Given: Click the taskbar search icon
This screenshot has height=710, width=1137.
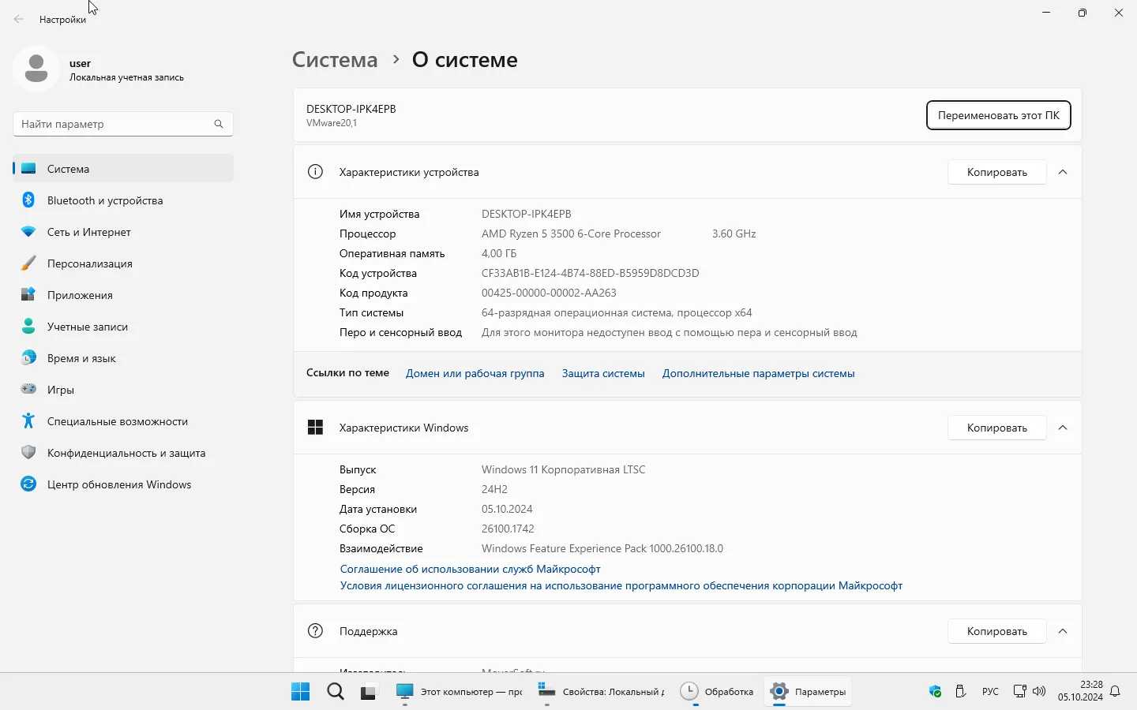Looking at the screenshot, I should [336, 692].
